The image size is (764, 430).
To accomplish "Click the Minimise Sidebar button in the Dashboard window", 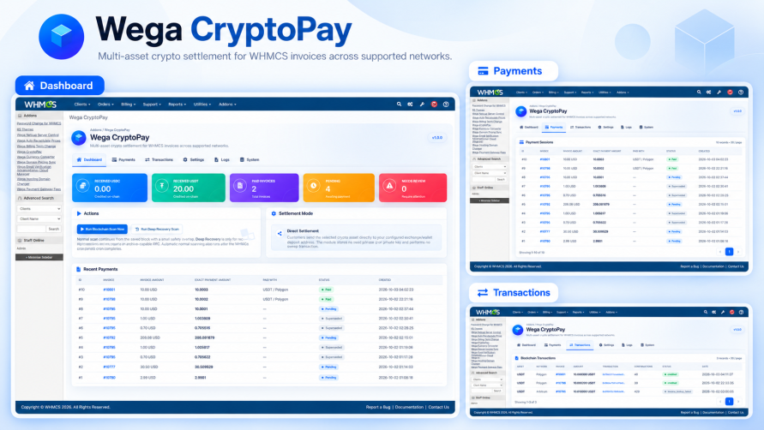I will coord(39,257).
